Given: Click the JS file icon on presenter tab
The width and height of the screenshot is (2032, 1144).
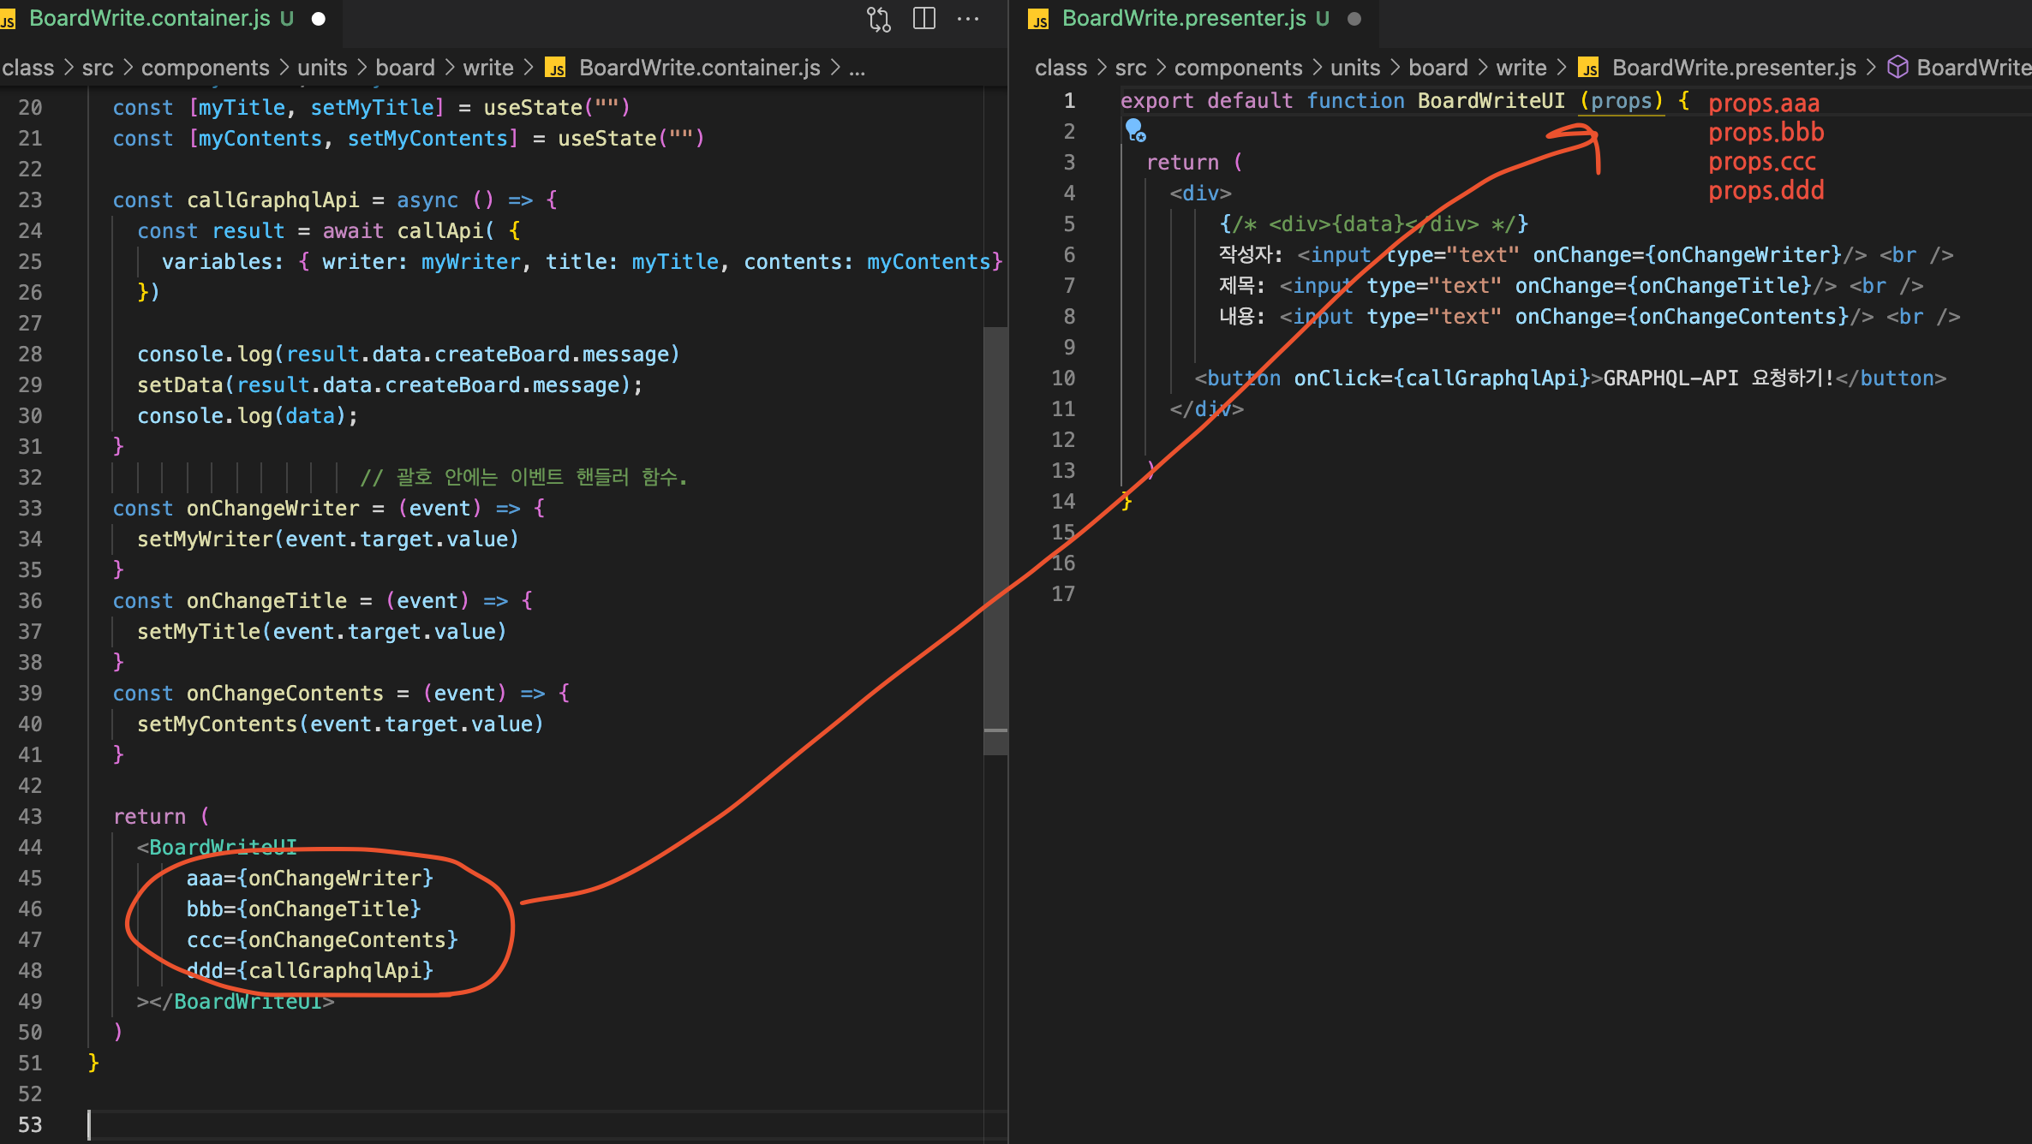Looking at the screenshot, I should pos(1039,19).
